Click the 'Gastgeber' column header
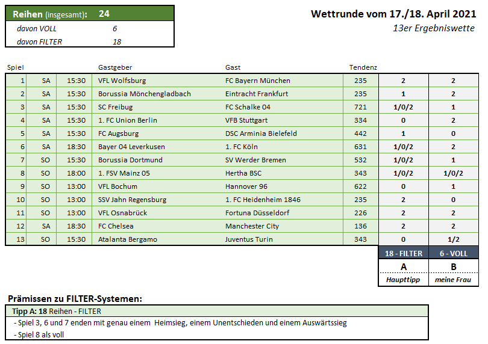The image size is (488, 344). (115, 67)
